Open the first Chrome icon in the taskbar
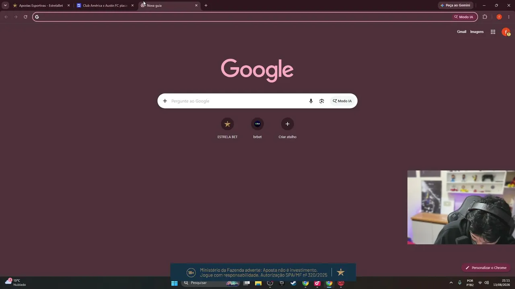Viewport: 515px width, 289px height. point(306,283)
